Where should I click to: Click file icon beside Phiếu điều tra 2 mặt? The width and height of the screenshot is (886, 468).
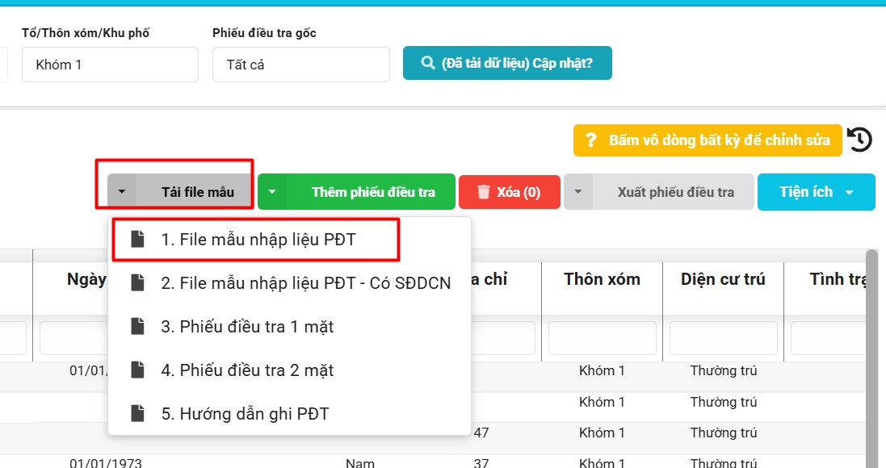click(138, 370)
